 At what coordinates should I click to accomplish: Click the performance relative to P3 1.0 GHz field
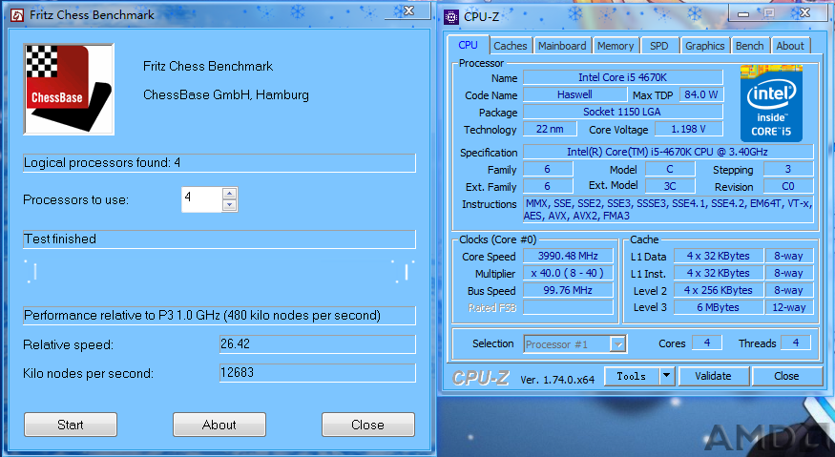pos(219,315)
